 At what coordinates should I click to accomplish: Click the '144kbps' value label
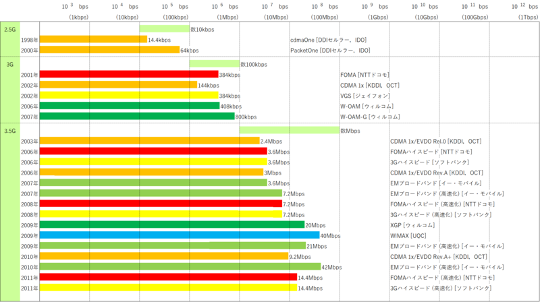pos(209,86)
